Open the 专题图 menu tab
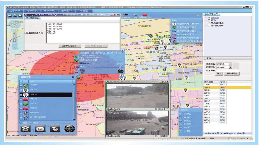The width and height of the screenshot is (260, 145). point(84,11)
